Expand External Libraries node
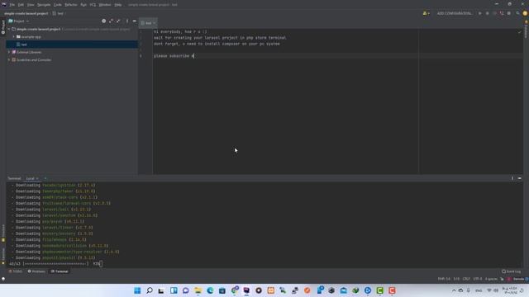 [x=9, y=52]
